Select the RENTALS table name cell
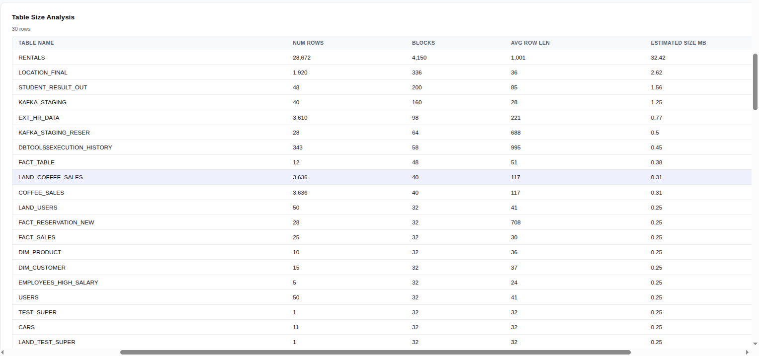 (x=32, y=58)
